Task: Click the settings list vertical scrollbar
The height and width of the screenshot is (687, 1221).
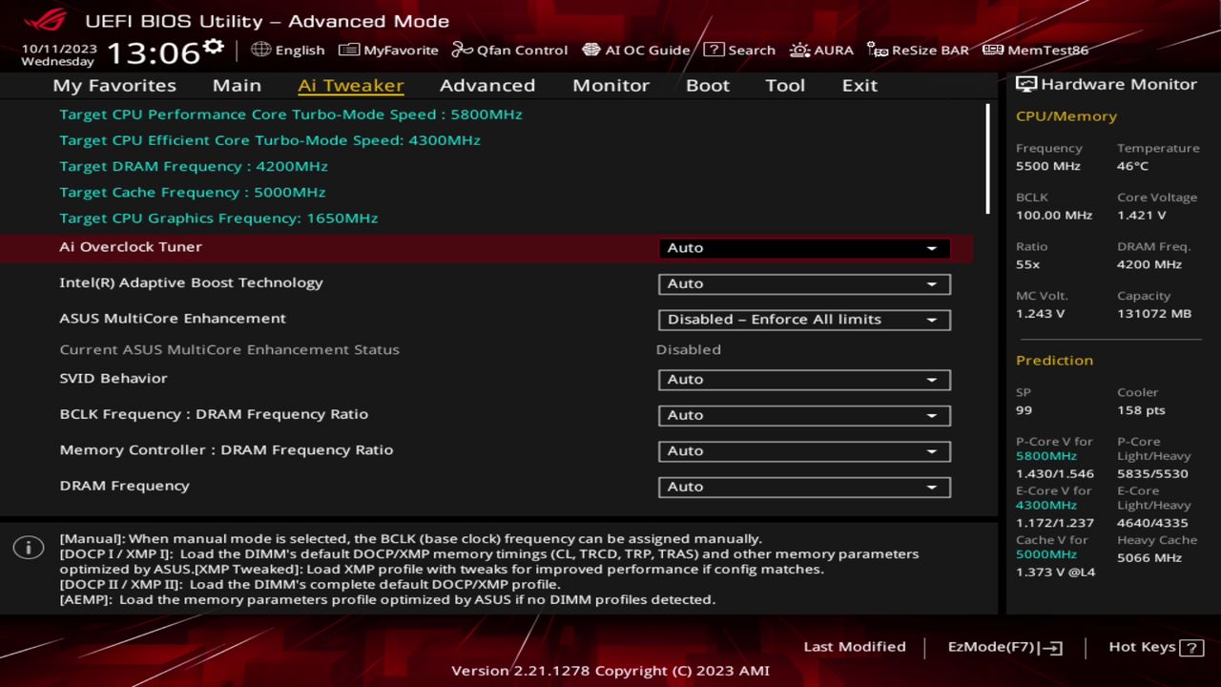Action: 987,158
